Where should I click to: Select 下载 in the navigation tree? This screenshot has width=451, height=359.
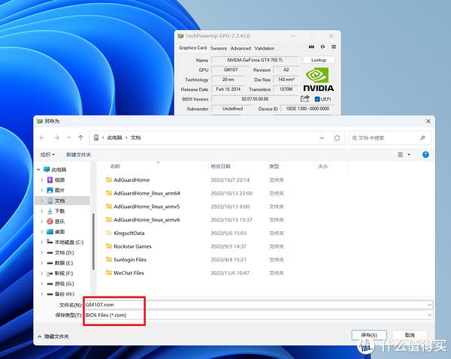[x=59, y=211]
